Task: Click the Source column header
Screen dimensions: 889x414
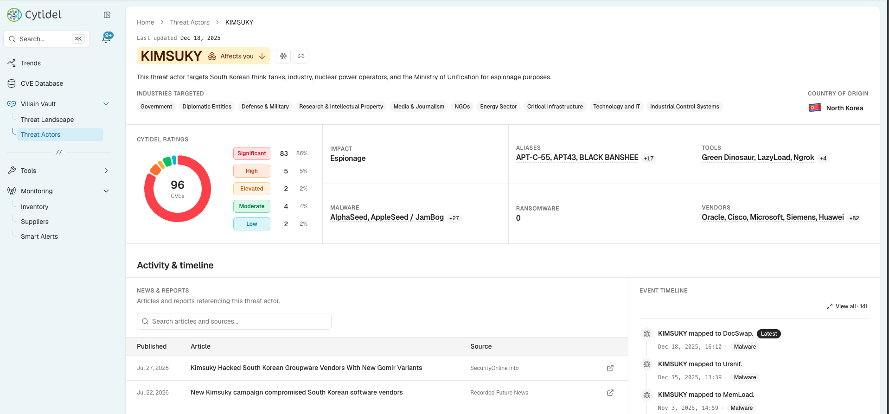Action: 481,346
